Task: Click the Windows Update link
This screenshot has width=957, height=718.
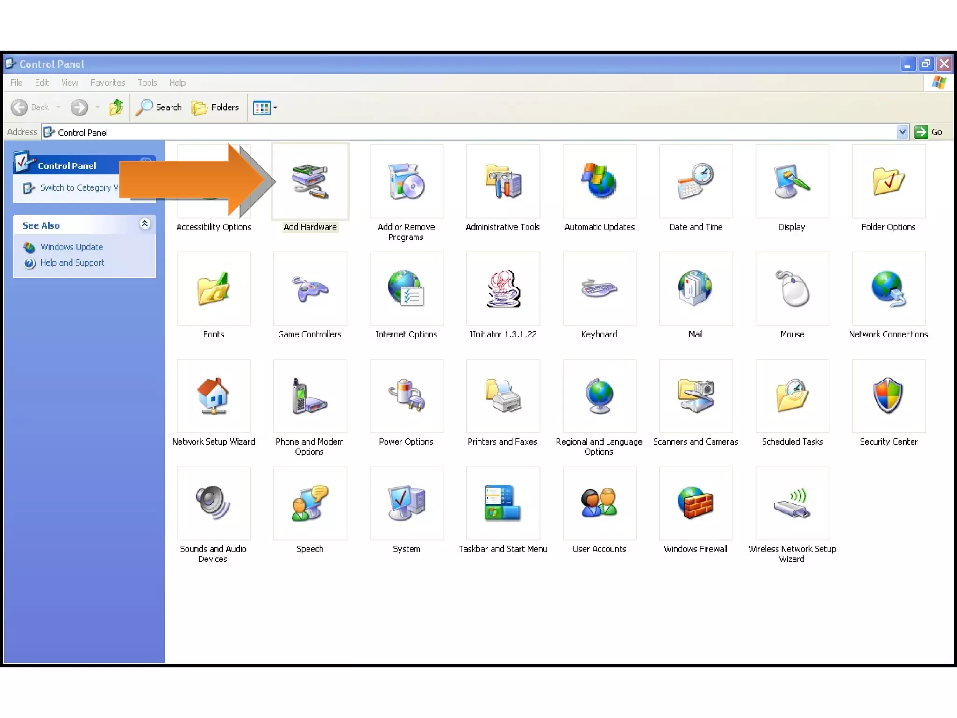Action: (71, 247)
